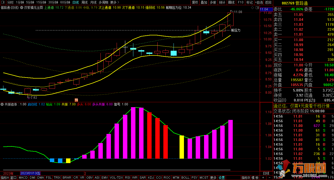Add stock with +自选 button
The height and width of the screenshot is (180, 334).
[x=259, y=2]
